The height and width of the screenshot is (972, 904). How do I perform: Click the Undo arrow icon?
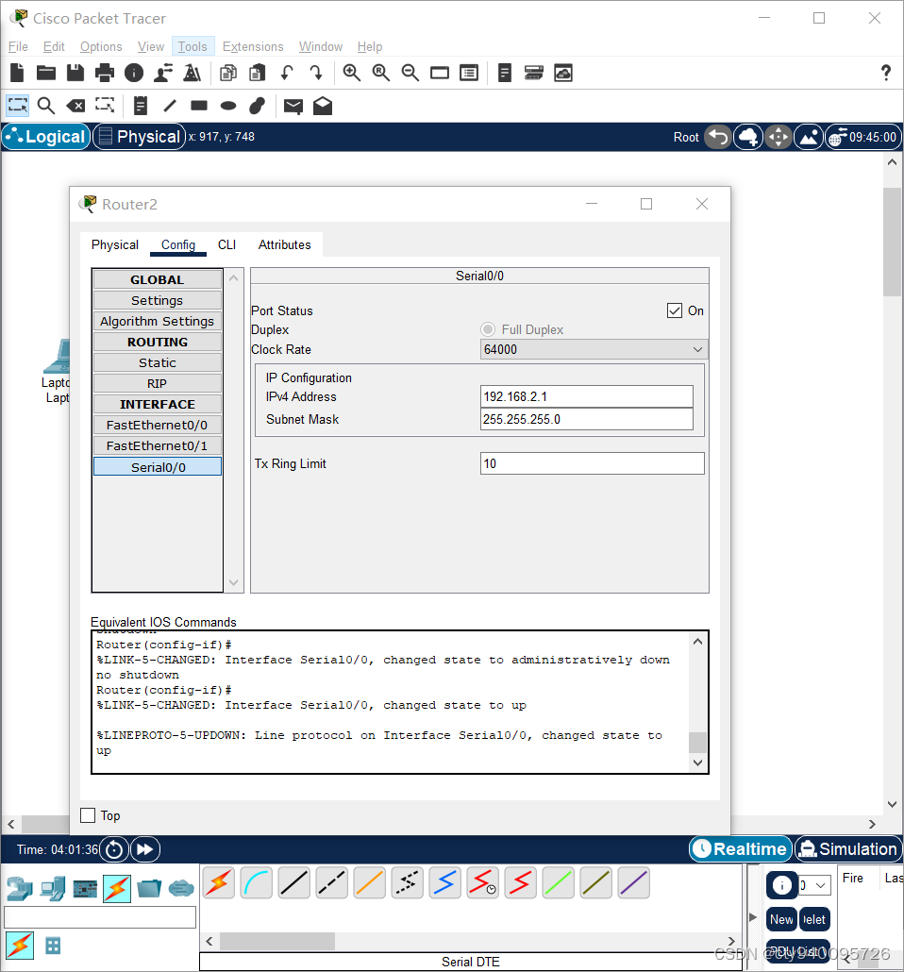tap(287, 74)
